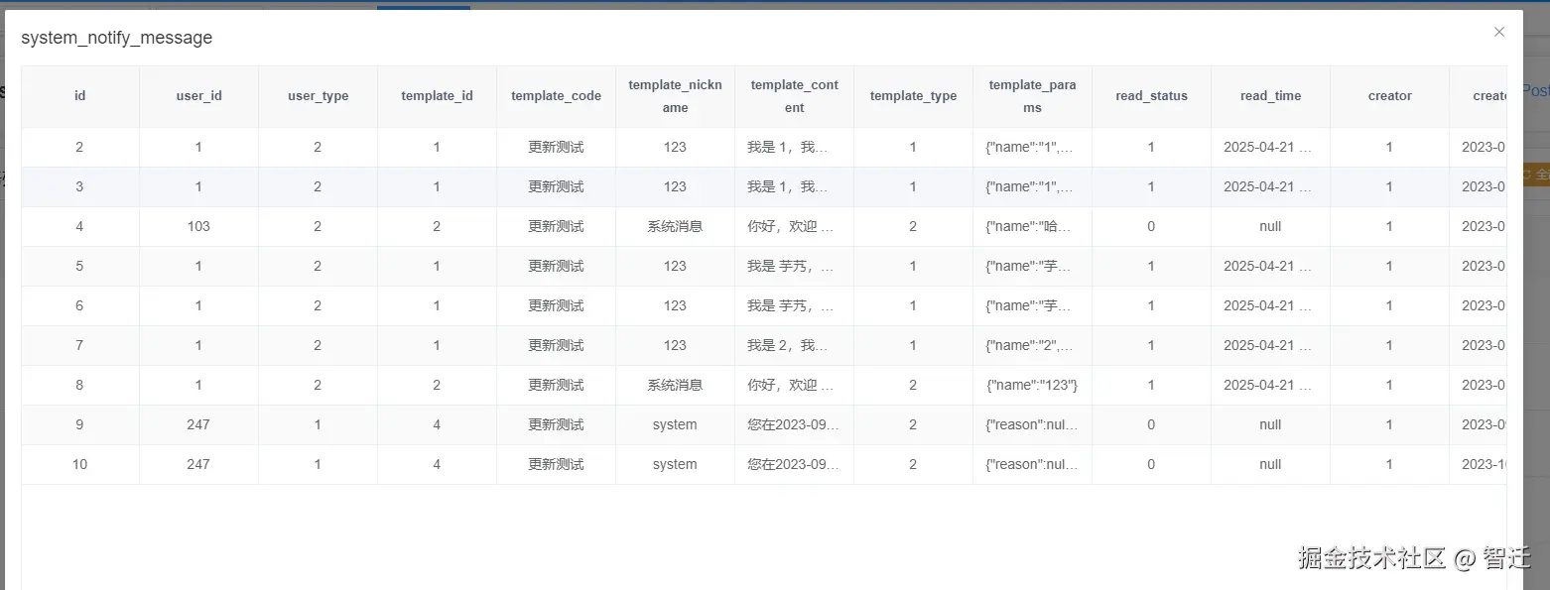The image size is (1550, 590).
Task: Click template_content '我是 芋艿' in row 5
Action: (x=794, y=266)
